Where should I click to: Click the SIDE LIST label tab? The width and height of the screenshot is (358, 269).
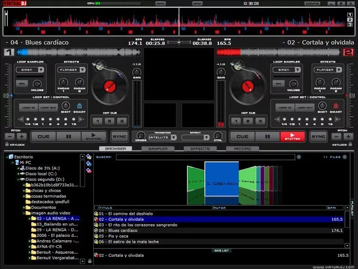coord(221,250)
